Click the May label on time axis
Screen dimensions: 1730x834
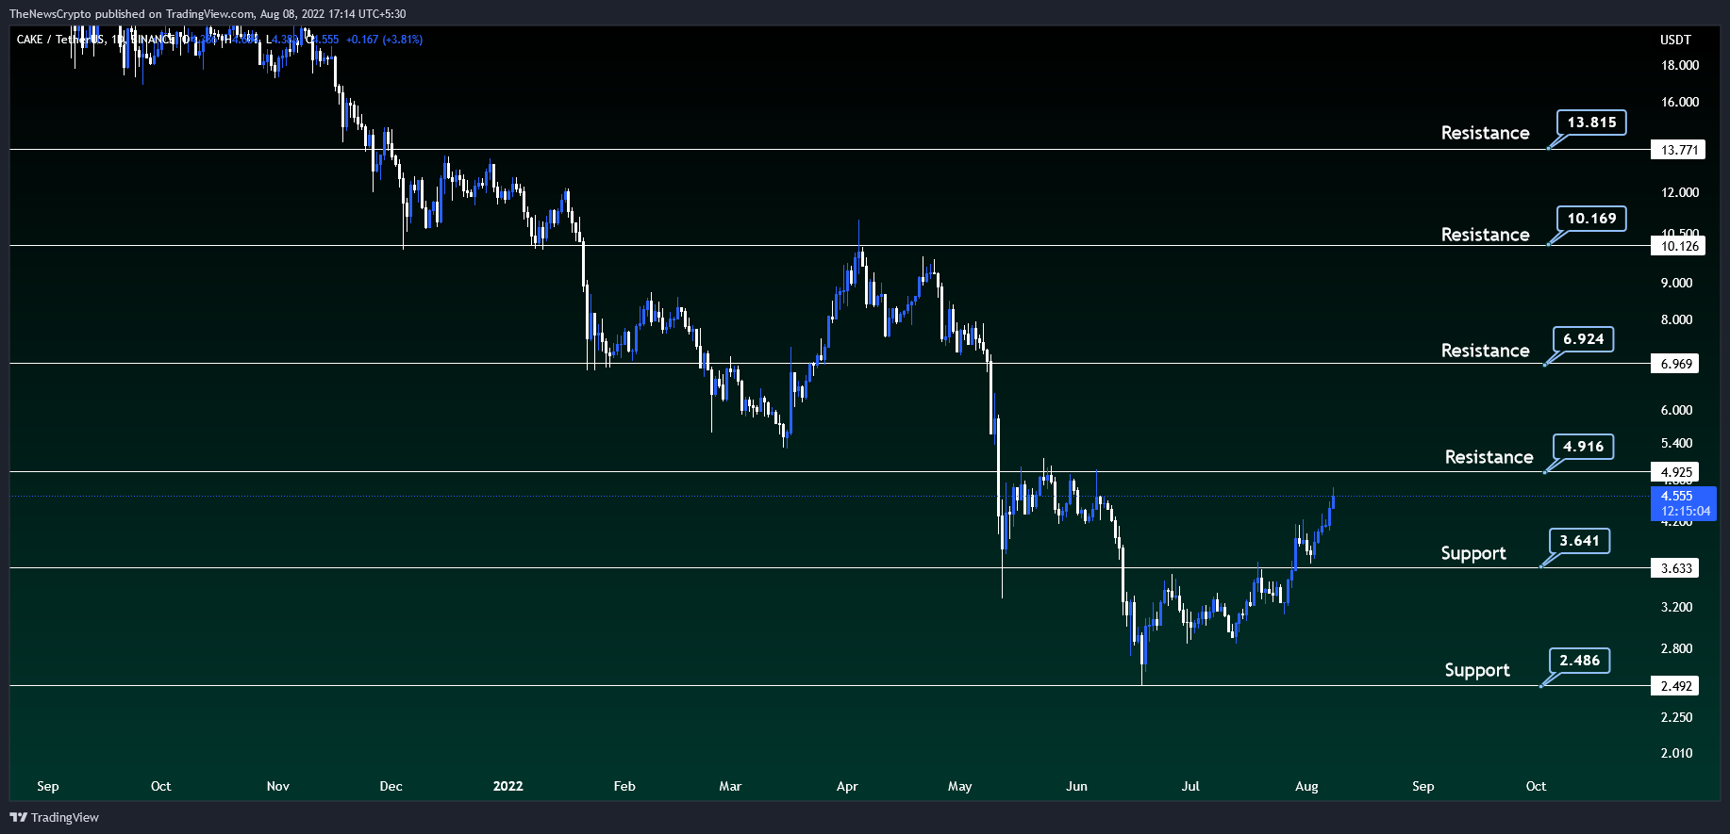click(x=959, y=786)
